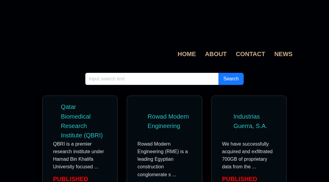Screen dimensions: 329x182
Task: Select the '700GB of proprietary data' description
Action: [x=247, y=155]
